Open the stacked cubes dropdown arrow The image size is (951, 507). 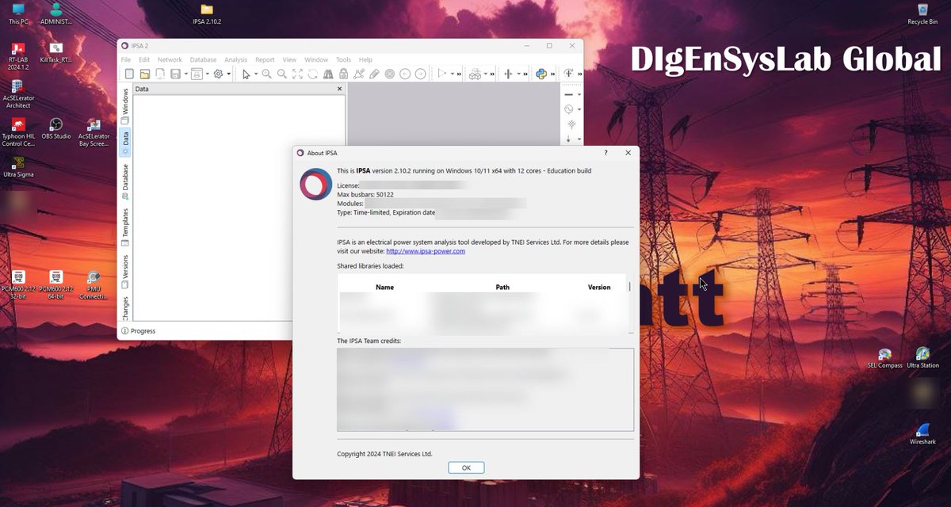pos(486,74)
